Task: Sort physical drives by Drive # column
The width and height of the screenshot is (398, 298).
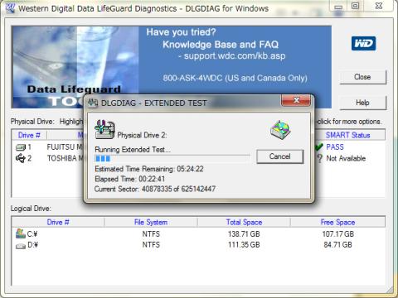Action: point(29,135)
